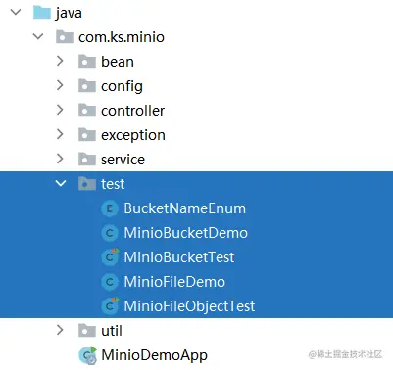Collapse the com.ks.minio package chevron

pyautogui.click(x=38, y=36)
